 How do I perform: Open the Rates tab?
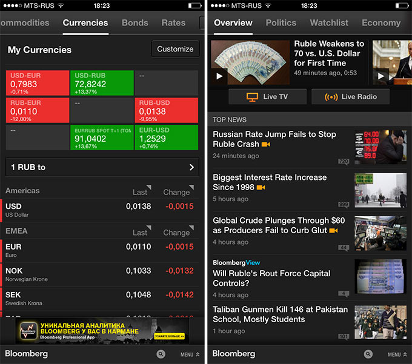(x=173, y=23)
